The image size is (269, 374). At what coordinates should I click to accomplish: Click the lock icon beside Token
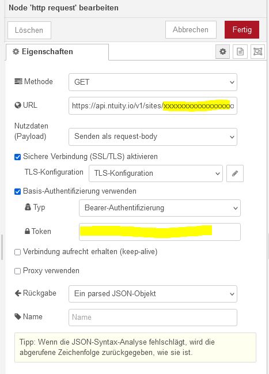(28, 231)
